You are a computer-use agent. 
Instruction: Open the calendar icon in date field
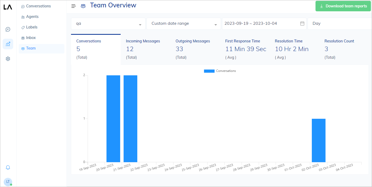click(x=302, y=23)
